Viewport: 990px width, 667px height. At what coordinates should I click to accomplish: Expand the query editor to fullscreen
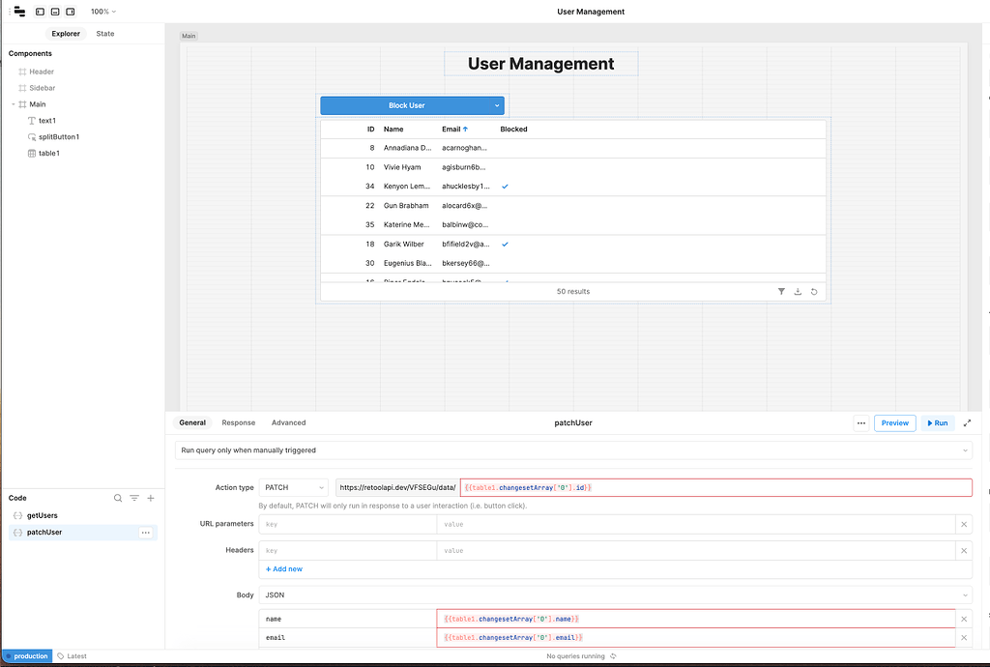click(x=967, y=422)
